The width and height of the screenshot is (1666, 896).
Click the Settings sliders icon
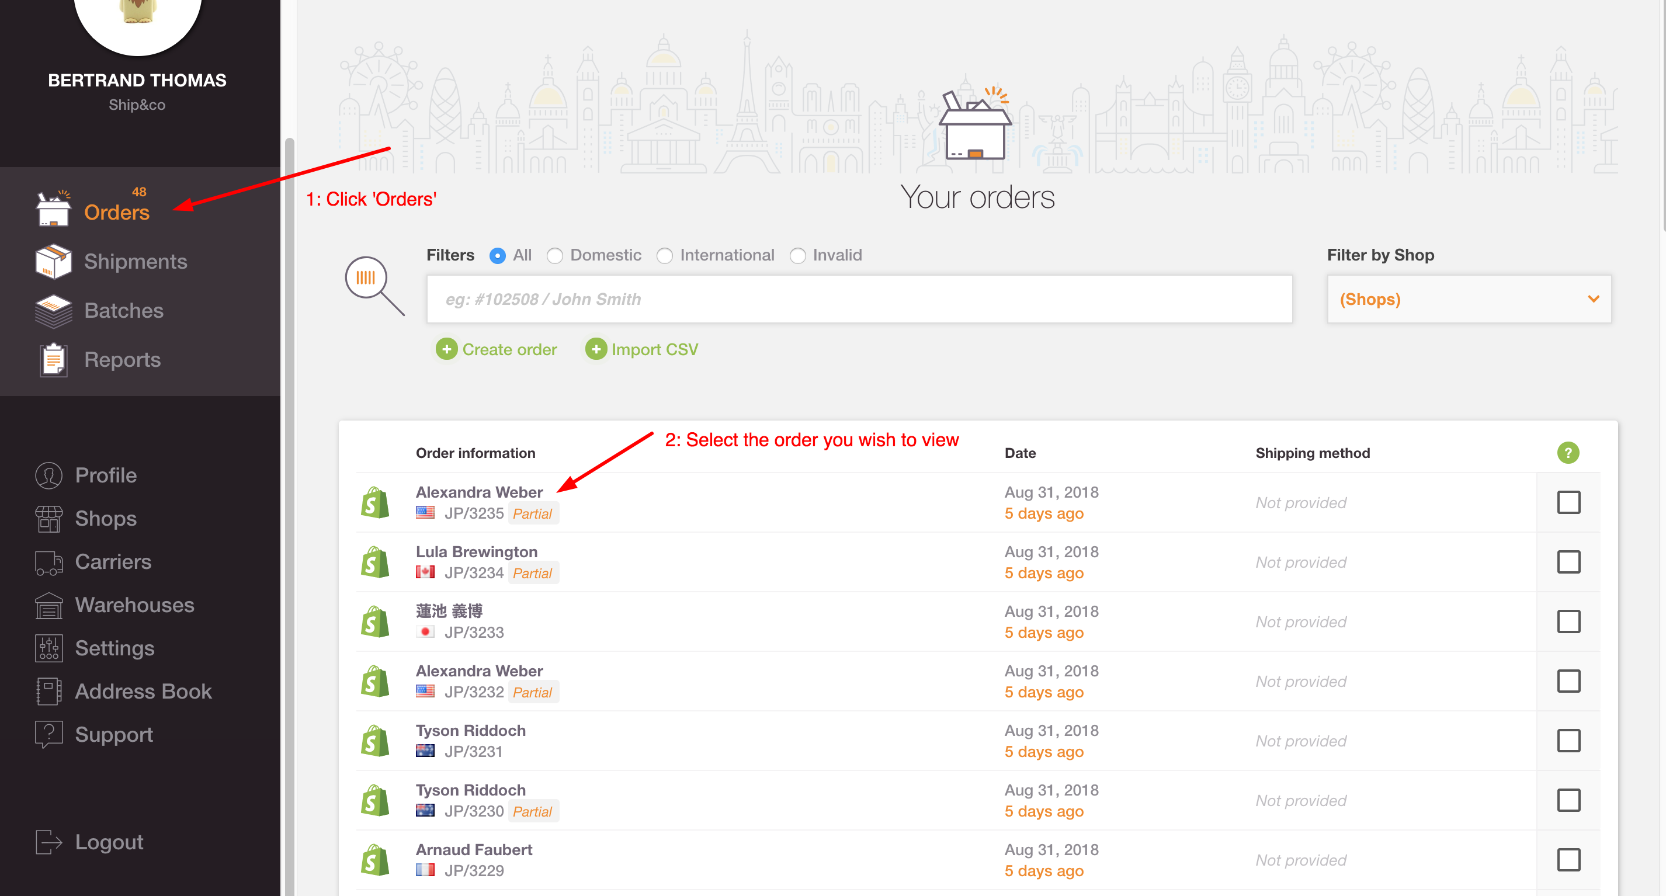(48, 648)
